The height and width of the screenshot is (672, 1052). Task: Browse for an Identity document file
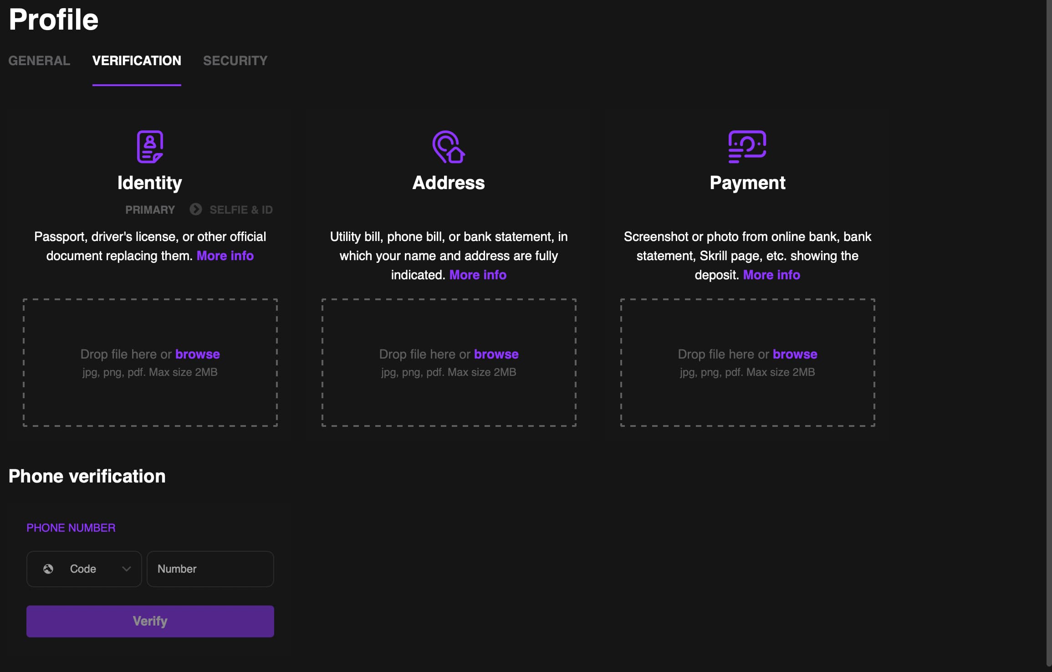(x=197, y=354)
